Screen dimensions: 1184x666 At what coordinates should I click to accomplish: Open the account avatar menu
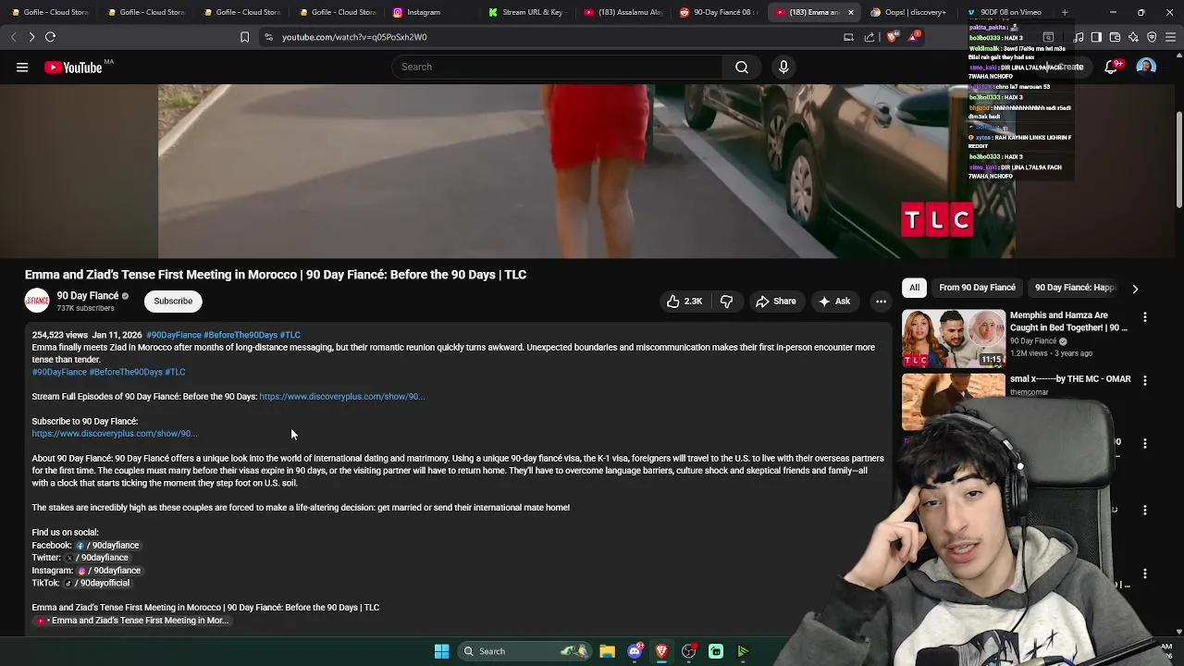point(1146,67)
